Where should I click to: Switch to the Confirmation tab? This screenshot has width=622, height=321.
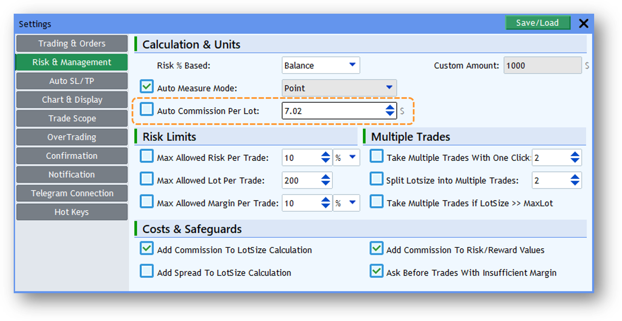[72, 156]
